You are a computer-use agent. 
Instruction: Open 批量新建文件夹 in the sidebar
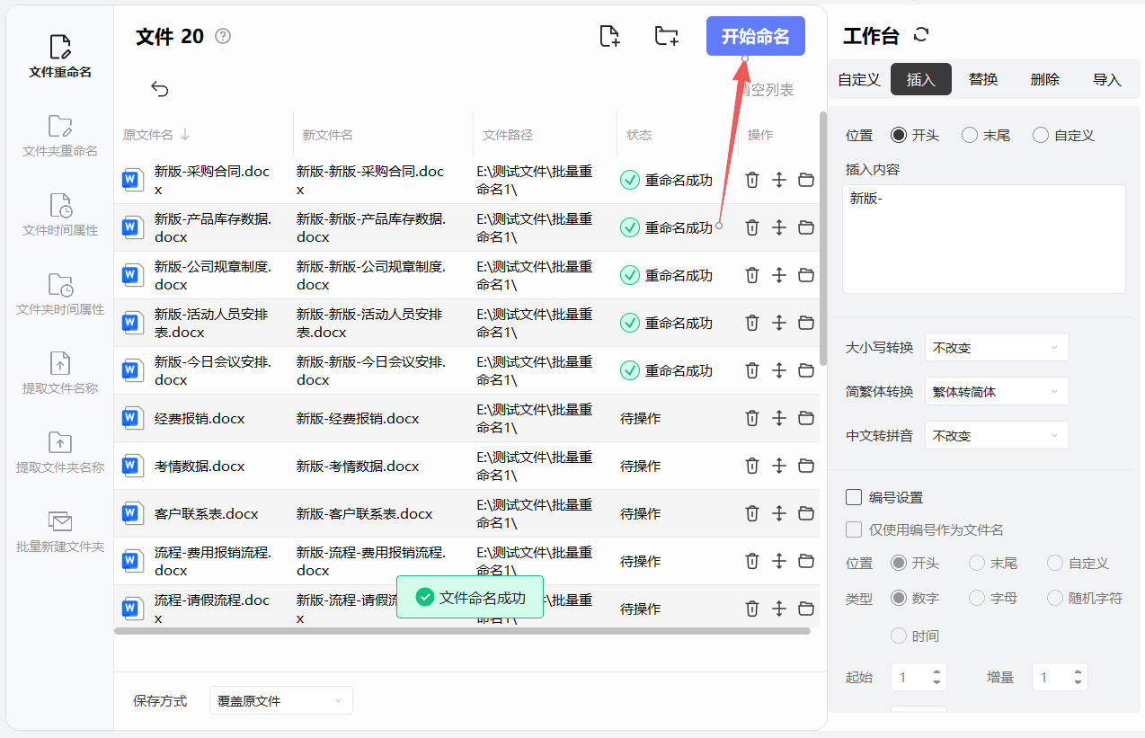(x=60, y=531)
